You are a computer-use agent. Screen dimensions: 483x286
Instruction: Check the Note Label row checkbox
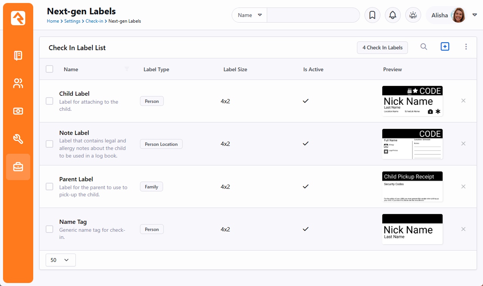(49, 144)
